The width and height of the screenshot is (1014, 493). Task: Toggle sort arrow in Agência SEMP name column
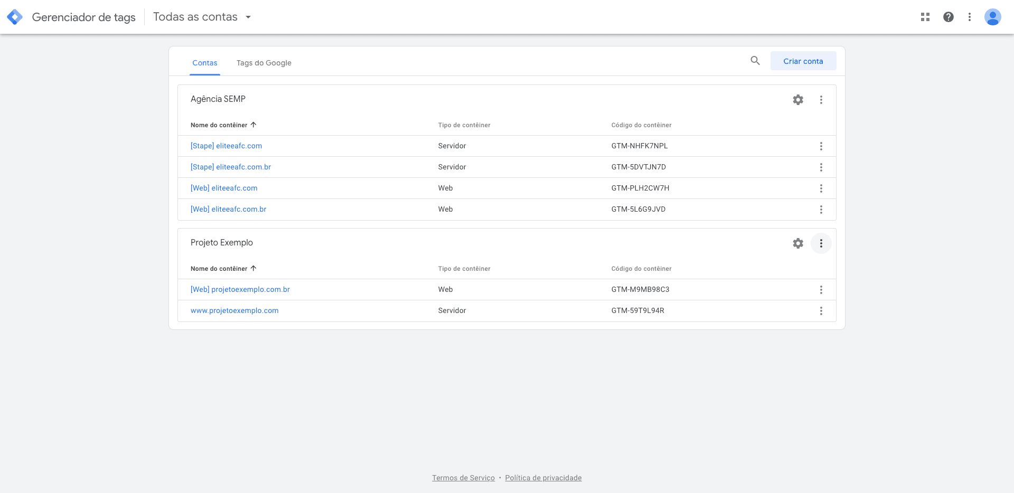[x=253, y=125]
